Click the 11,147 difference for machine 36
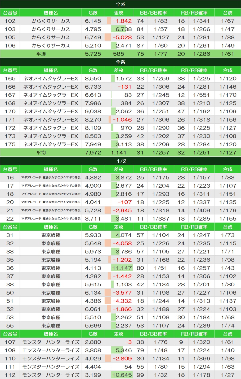 coord(122,268)
